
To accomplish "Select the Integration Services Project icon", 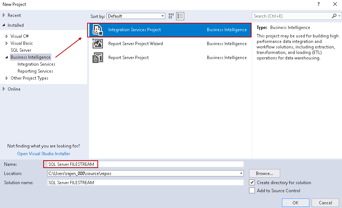I will (x=97, y=30).
